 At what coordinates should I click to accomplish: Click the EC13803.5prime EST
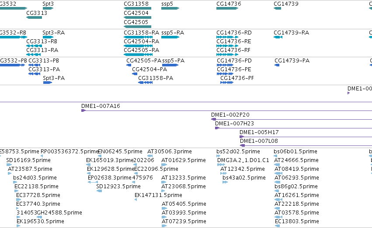click(277, 226)
